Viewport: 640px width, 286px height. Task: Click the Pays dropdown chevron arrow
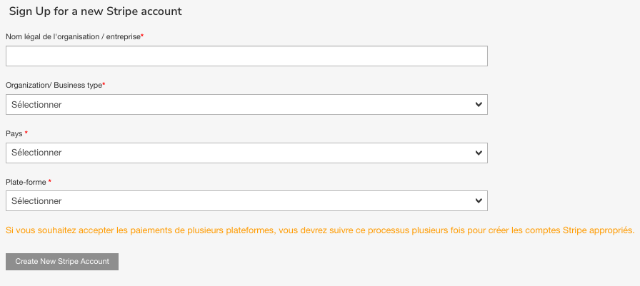coord(479,153)
